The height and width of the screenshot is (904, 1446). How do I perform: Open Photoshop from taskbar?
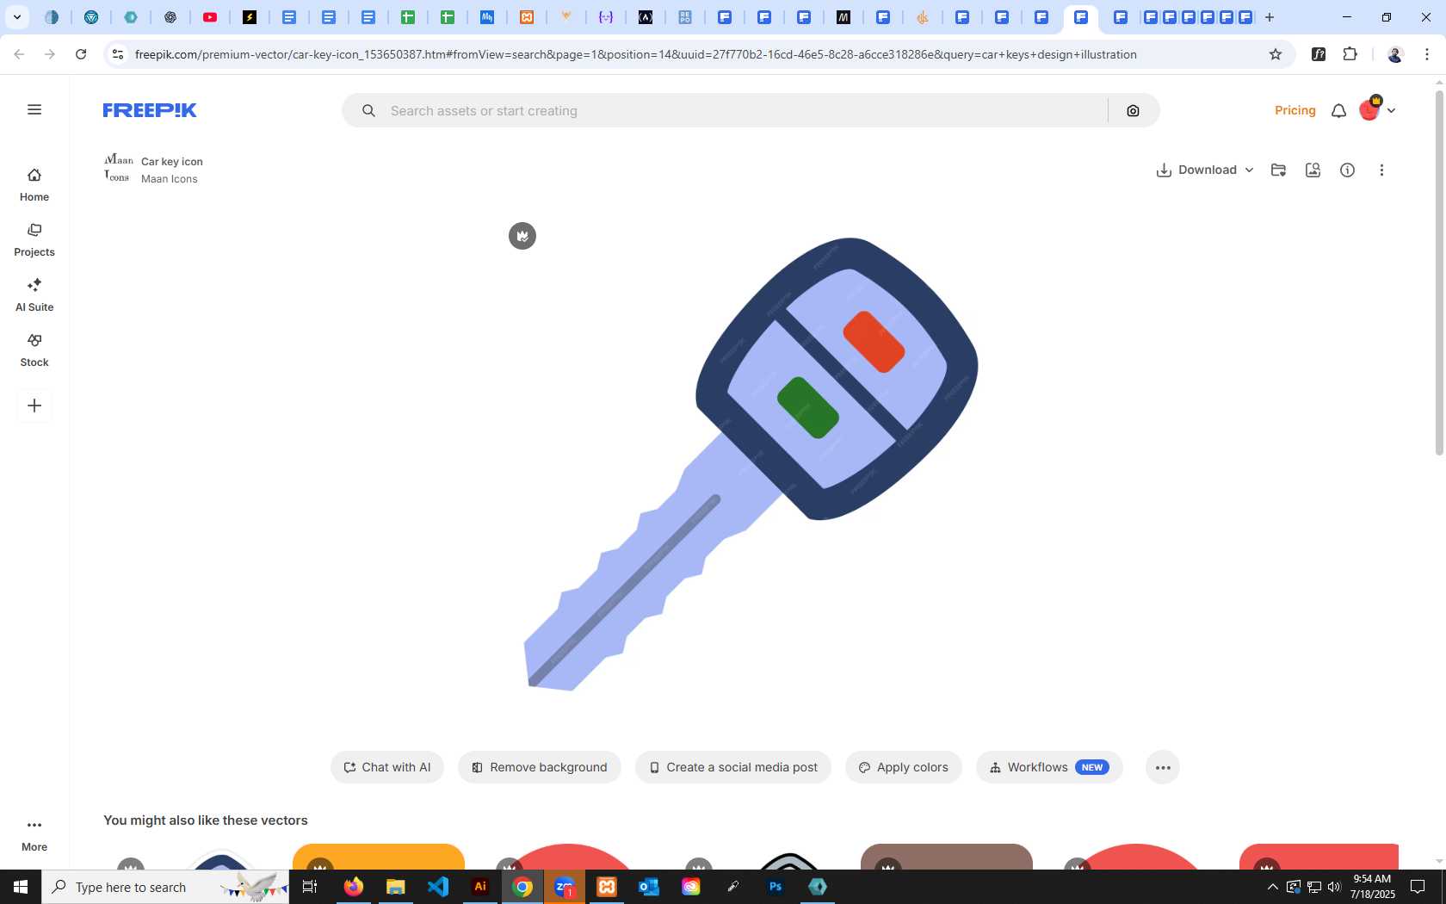point(776,887)
